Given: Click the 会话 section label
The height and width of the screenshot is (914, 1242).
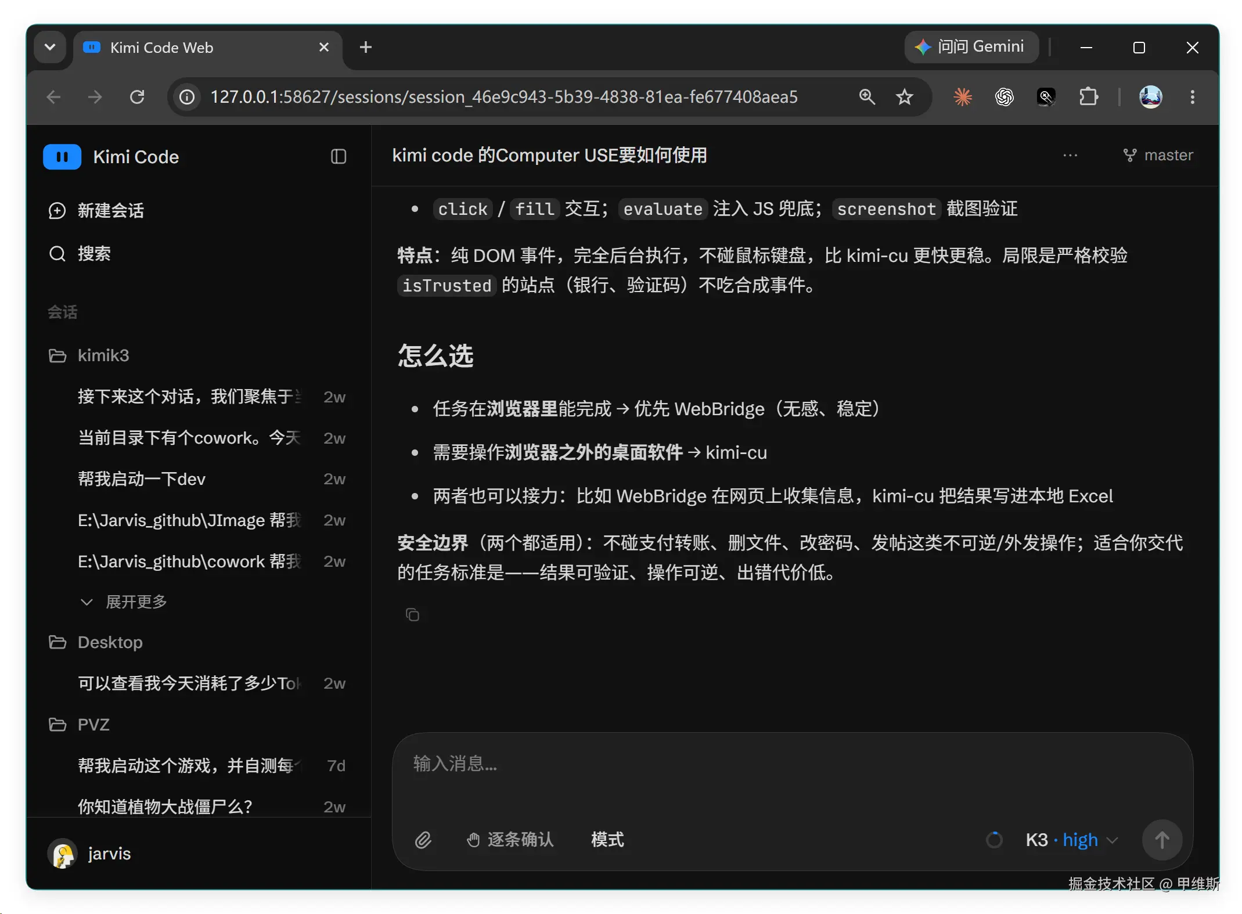Looking at the screenshot, I should 62,312.
